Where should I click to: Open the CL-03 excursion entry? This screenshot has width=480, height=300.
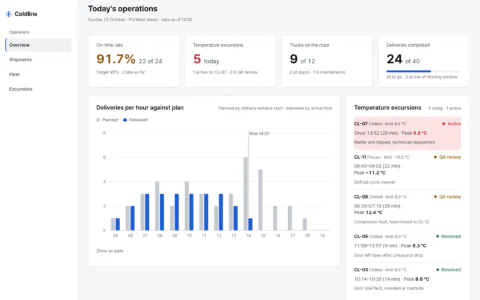click(407, 279)
